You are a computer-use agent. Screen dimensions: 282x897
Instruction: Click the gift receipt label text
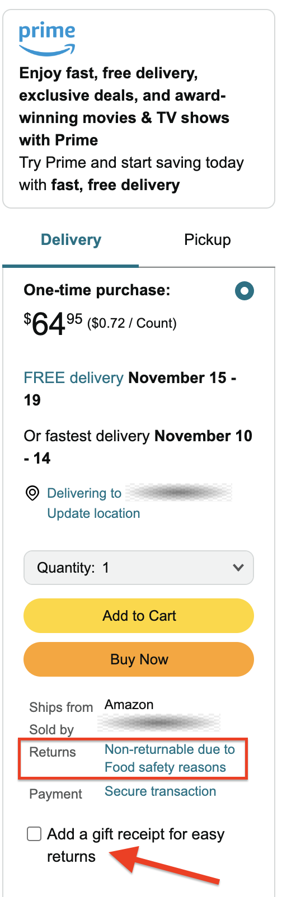(x=135, y=846)
